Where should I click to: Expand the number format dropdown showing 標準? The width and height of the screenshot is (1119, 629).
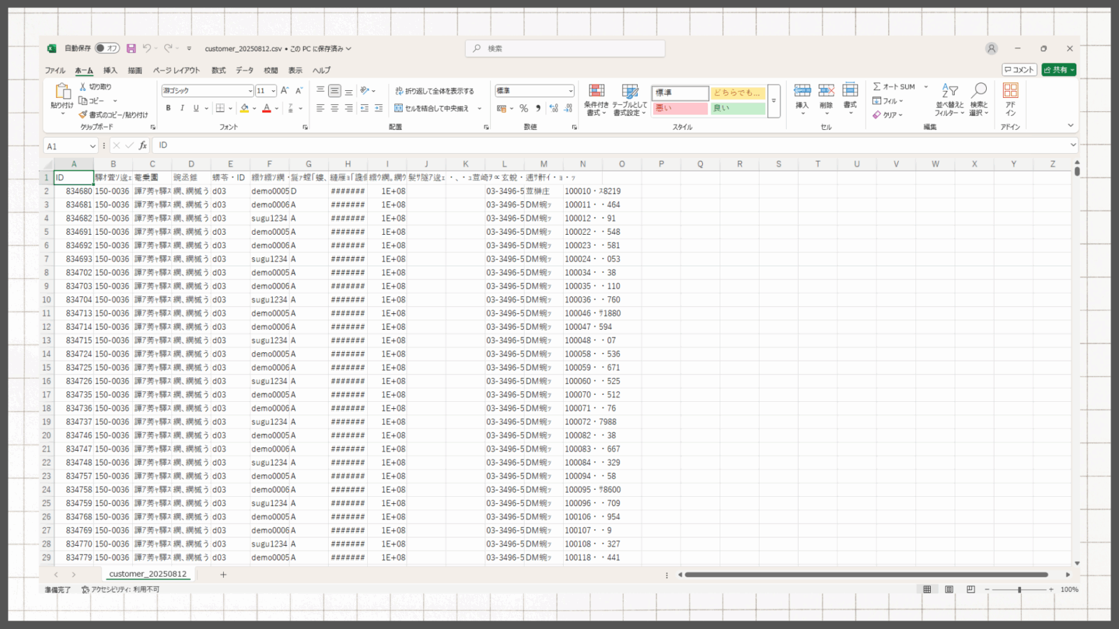point(570,91)
